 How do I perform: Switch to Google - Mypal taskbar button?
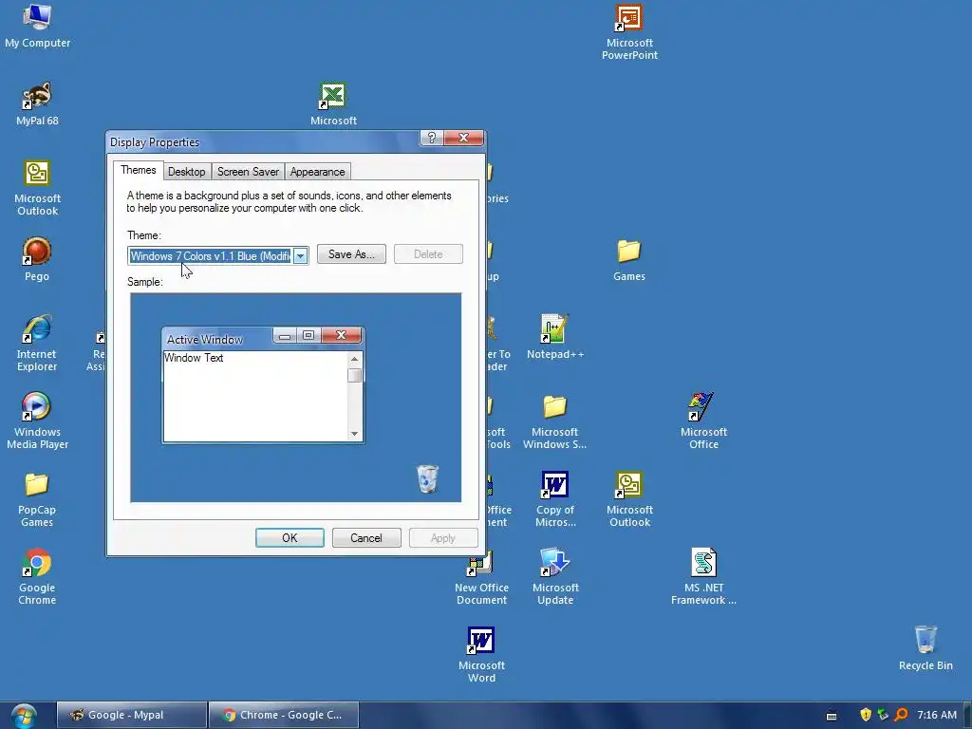tap(131, 715)
